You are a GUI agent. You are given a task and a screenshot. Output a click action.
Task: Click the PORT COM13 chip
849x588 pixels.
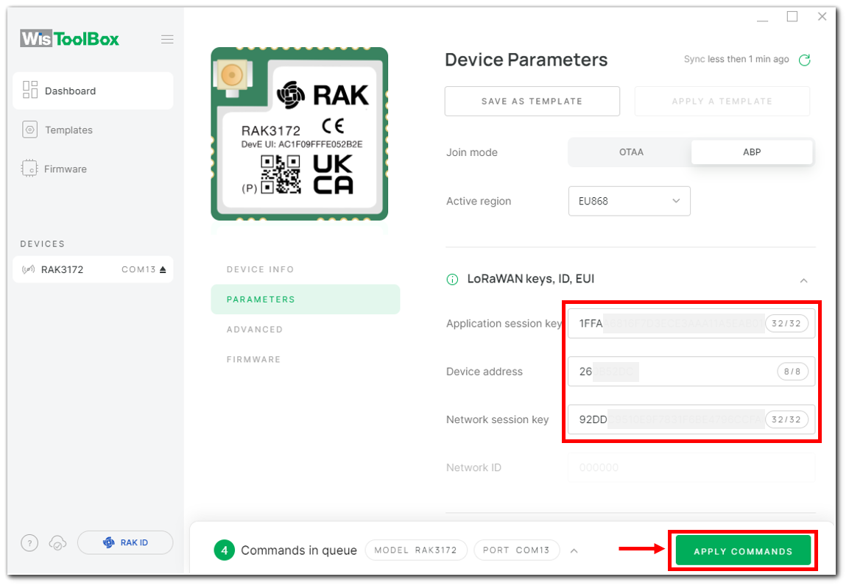(517, 550)
